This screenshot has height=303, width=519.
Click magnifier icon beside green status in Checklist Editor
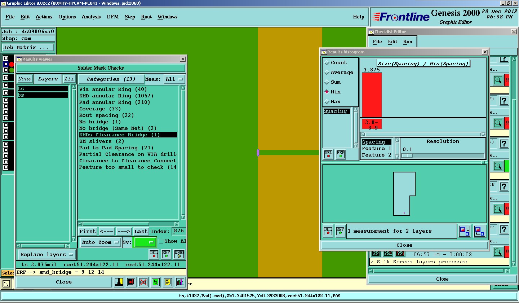498,166
